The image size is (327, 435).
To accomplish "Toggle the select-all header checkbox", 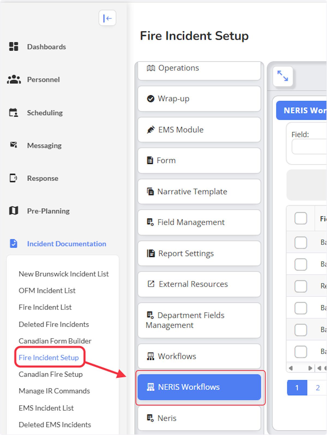I will (301, 218).
